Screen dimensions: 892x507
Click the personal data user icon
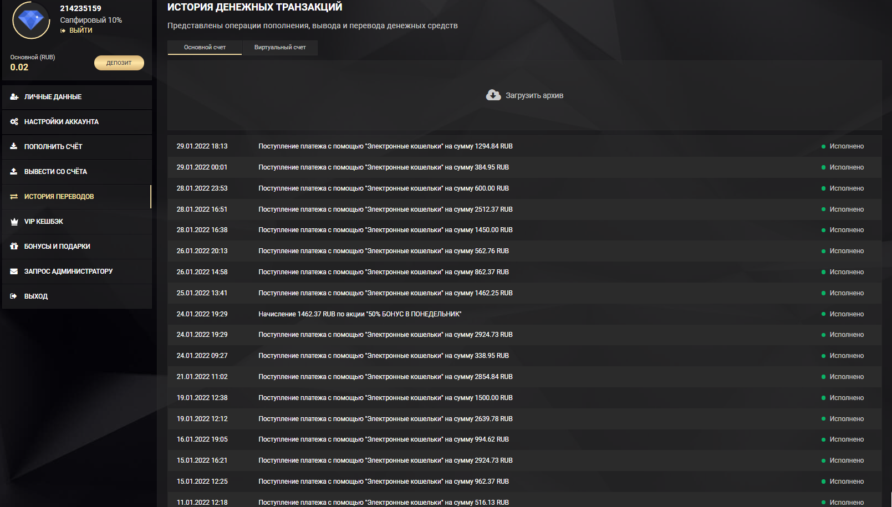14,97
